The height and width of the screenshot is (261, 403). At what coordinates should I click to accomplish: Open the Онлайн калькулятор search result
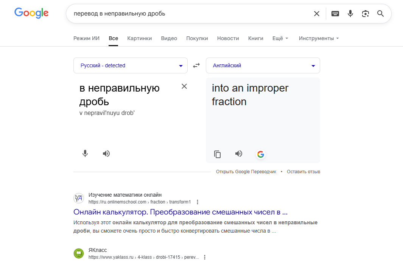tap(180, 211)
